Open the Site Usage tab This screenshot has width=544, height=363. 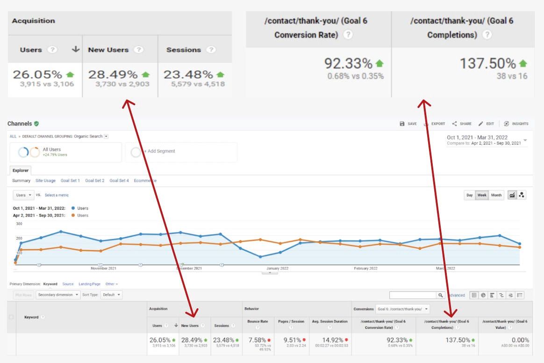[x=45, y=181]
